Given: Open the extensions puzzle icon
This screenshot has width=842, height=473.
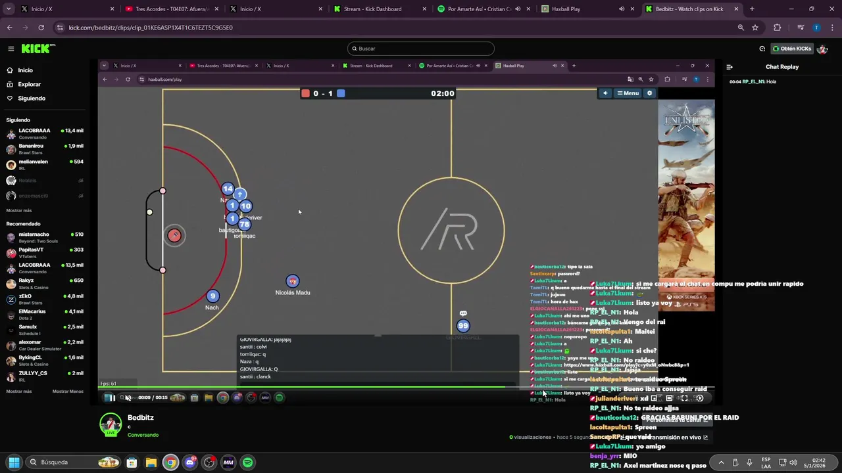Looking at the screenshot, I should point(778,28).
